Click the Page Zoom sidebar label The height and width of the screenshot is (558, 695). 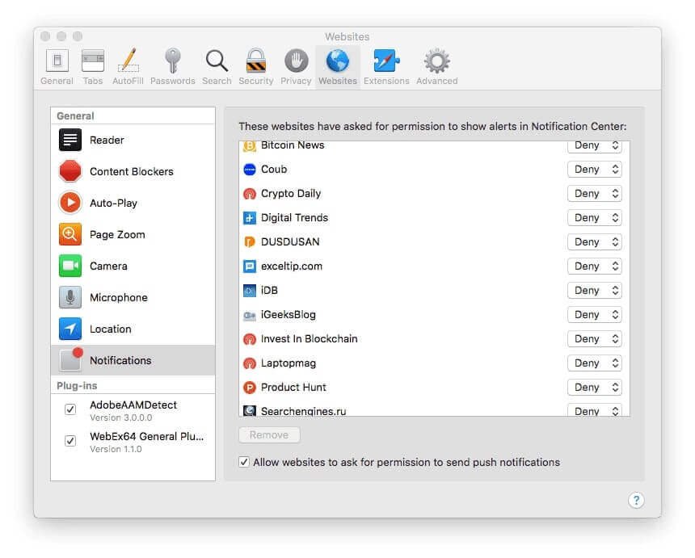(x=117, y=235)
